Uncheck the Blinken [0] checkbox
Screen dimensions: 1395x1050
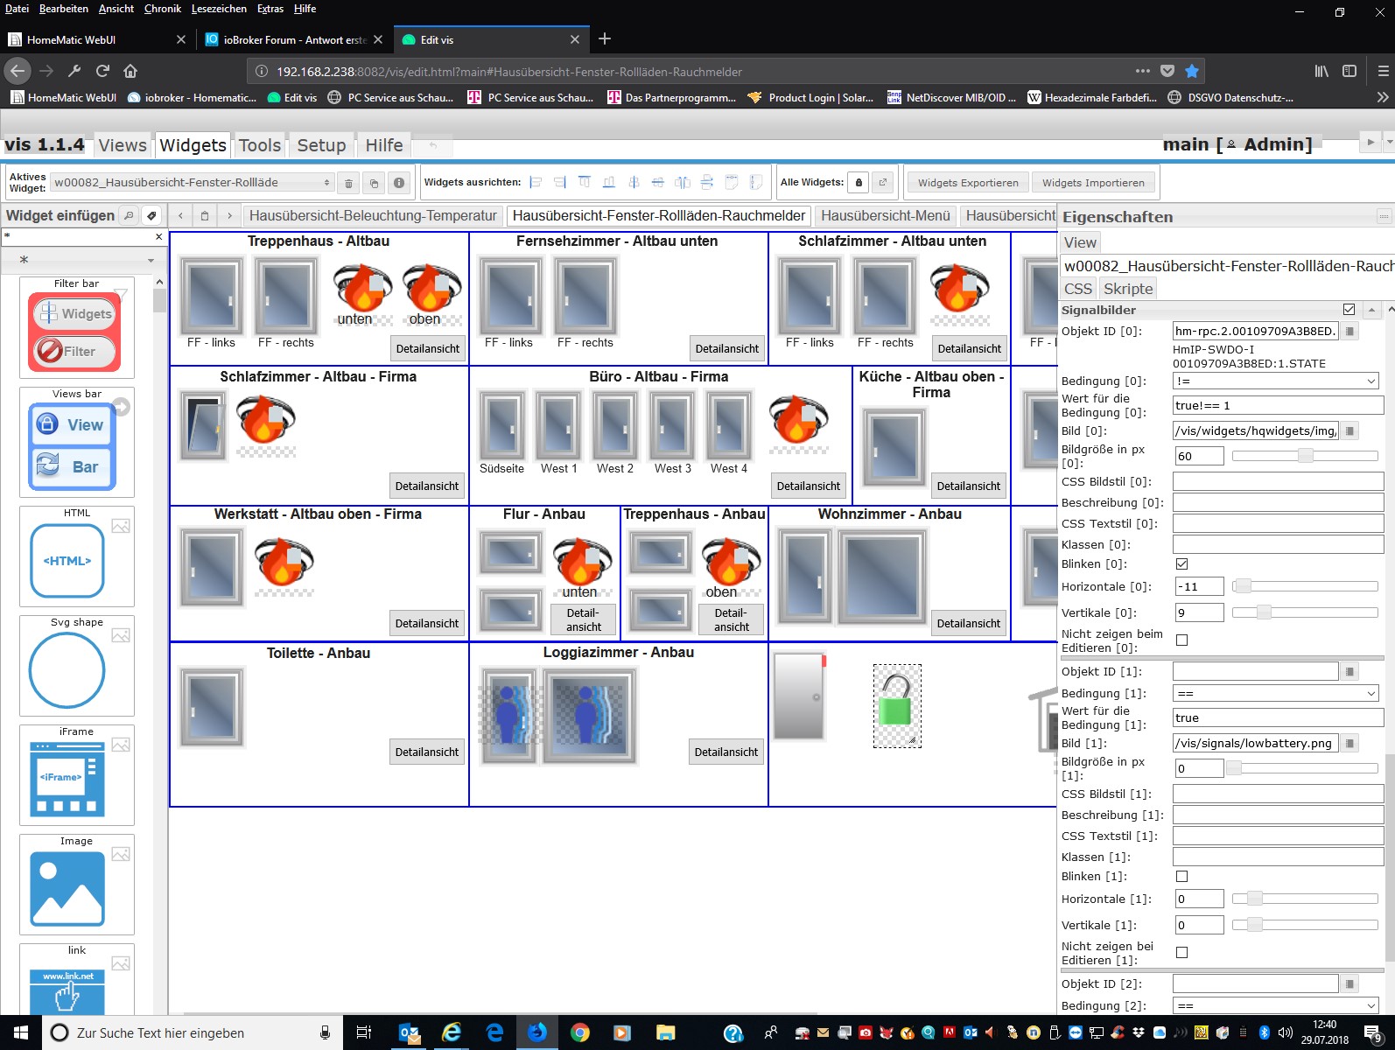tap(1181, 564)
